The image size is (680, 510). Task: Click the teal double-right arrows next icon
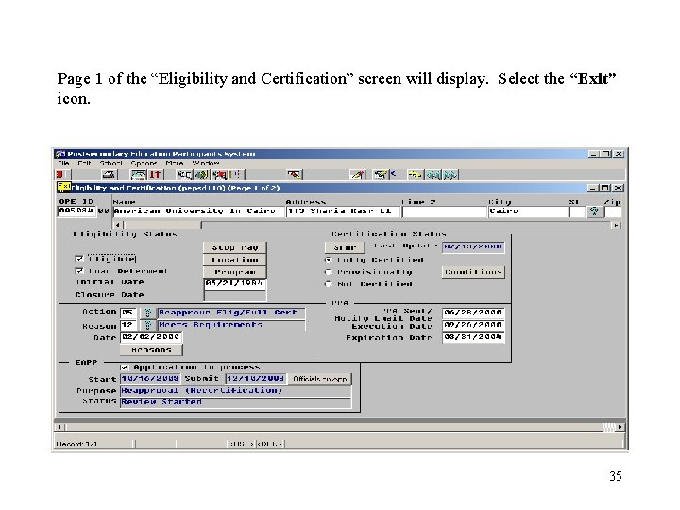click(x=450, y=175)
